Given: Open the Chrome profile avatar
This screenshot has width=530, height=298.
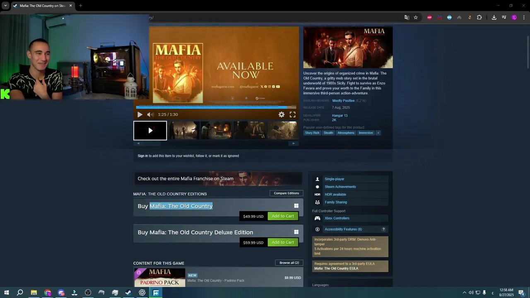Looking at the screenshot, I should point(514,17).
